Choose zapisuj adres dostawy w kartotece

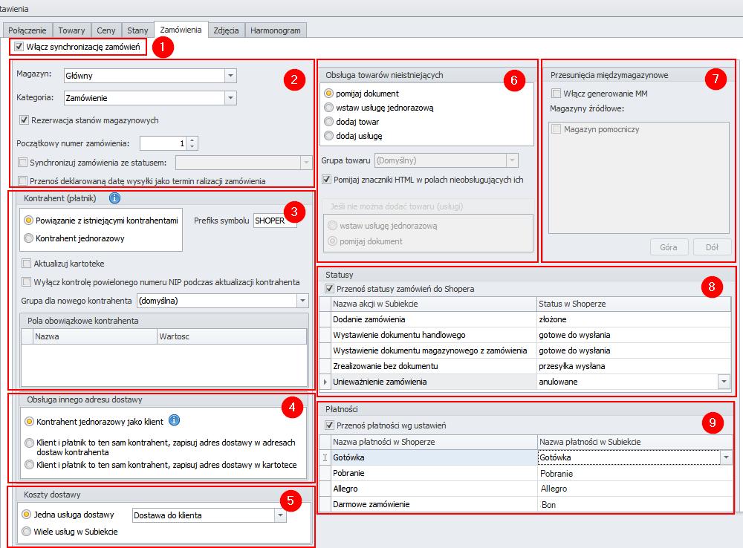coord(30,465)
